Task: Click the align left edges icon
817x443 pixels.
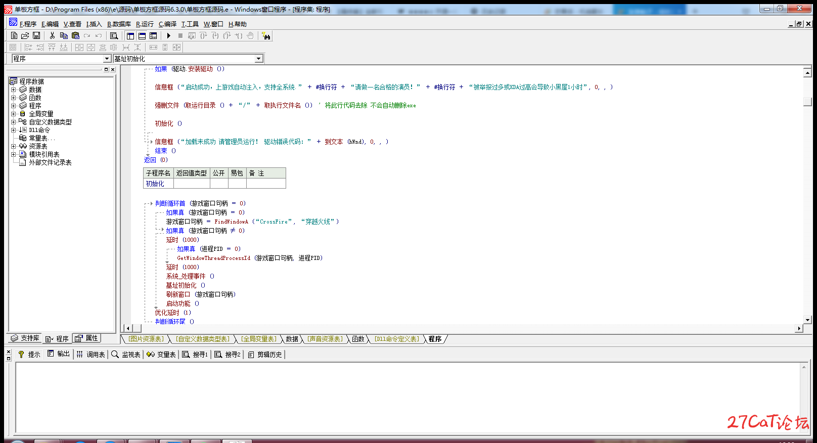Action: pos(28,47)
